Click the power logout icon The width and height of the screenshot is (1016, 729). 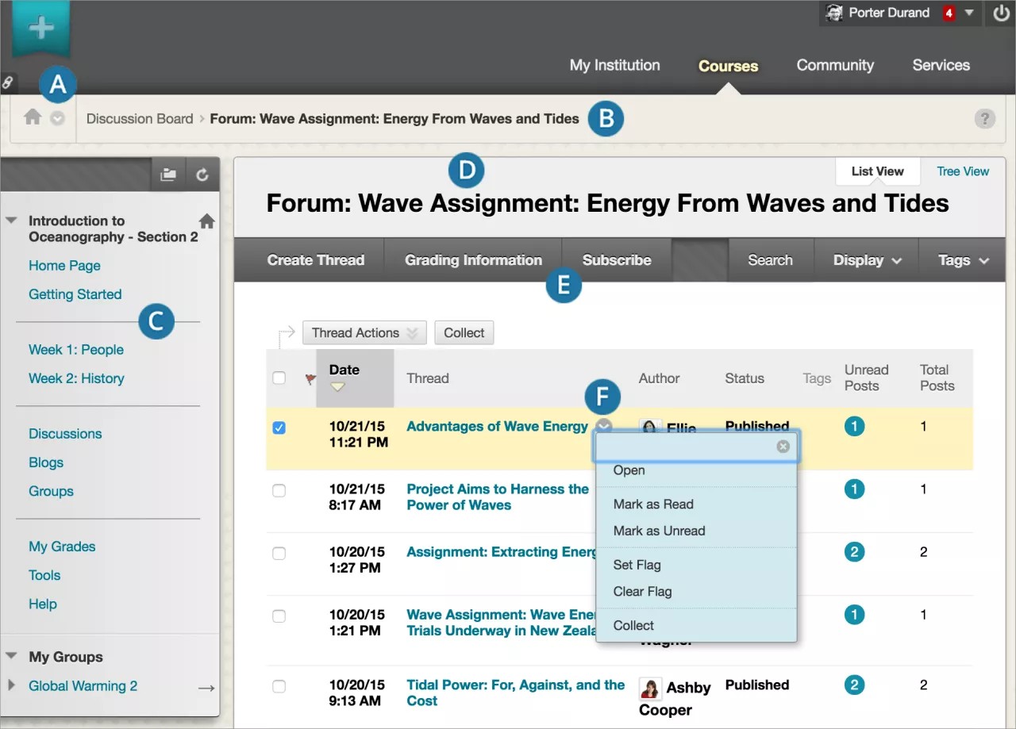point(1001,13)
